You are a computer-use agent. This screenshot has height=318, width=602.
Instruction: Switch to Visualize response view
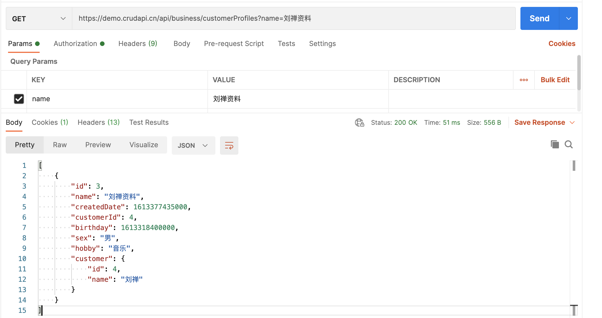click(144, 145)
